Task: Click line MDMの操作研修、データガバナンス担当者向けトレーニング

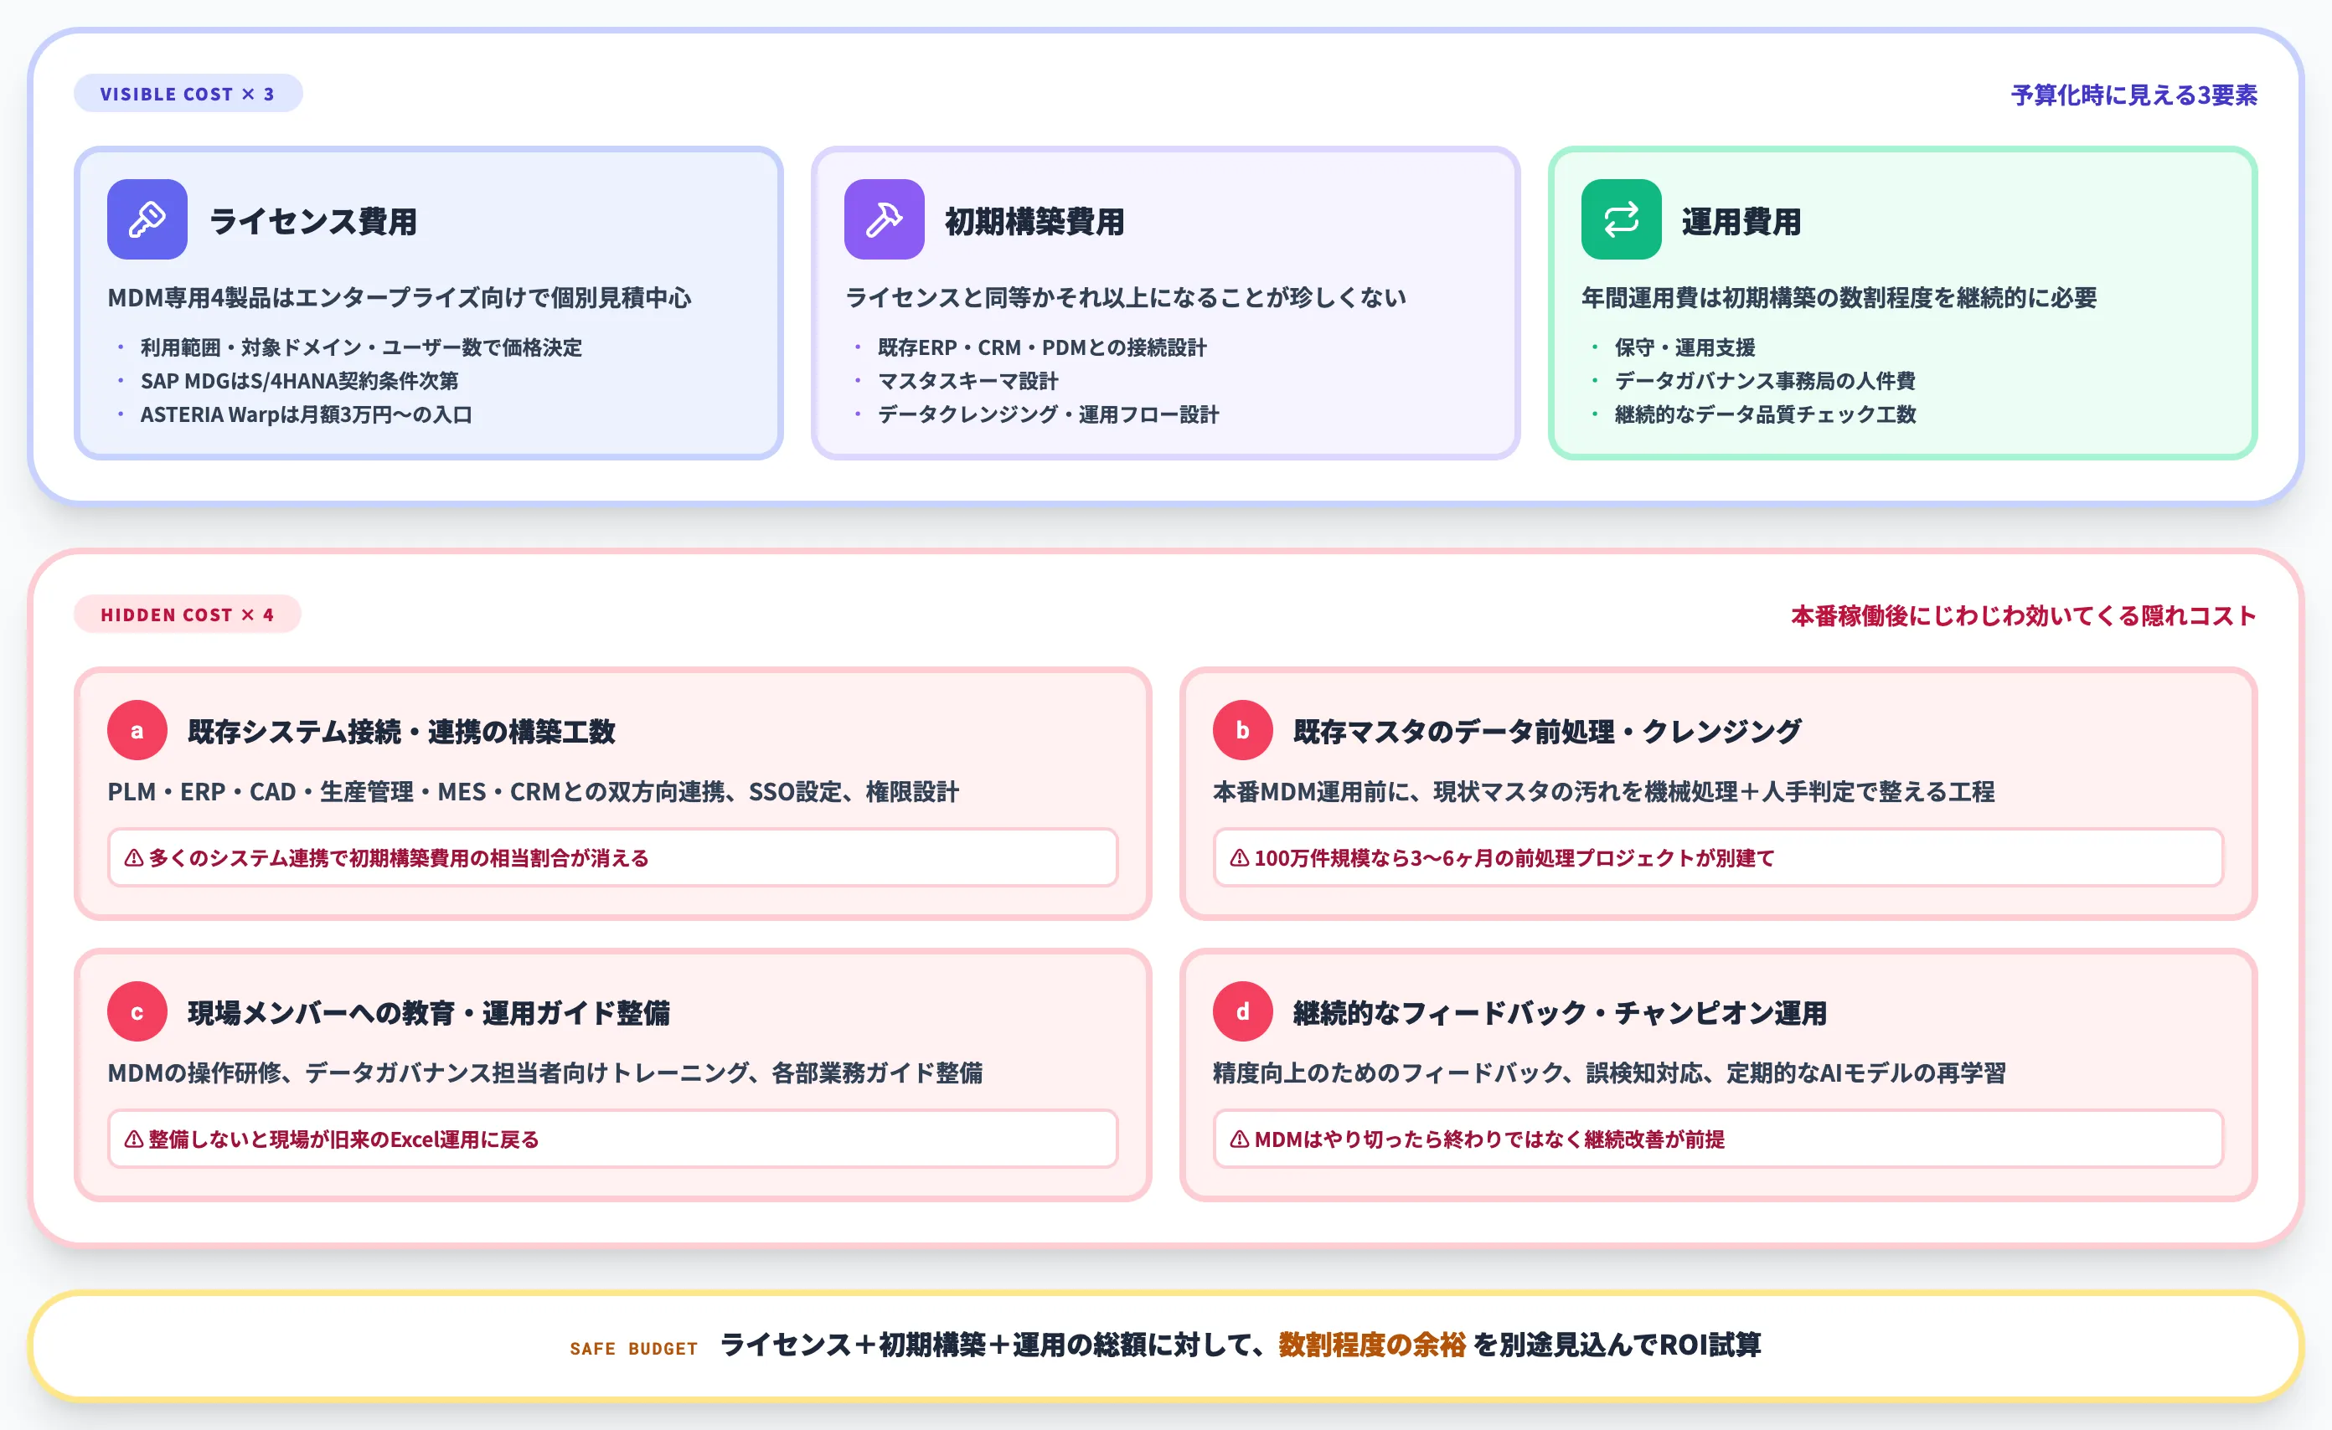Action: tap(545, 1073)
